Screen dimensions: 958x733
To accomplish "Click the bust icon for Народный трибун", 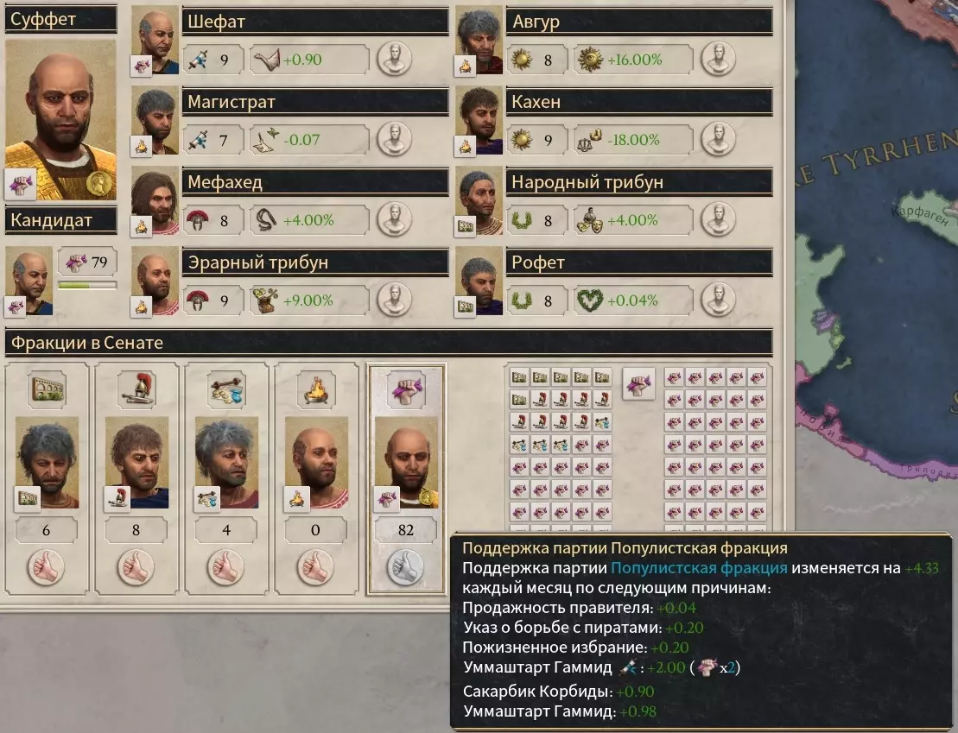I will 718,219.
